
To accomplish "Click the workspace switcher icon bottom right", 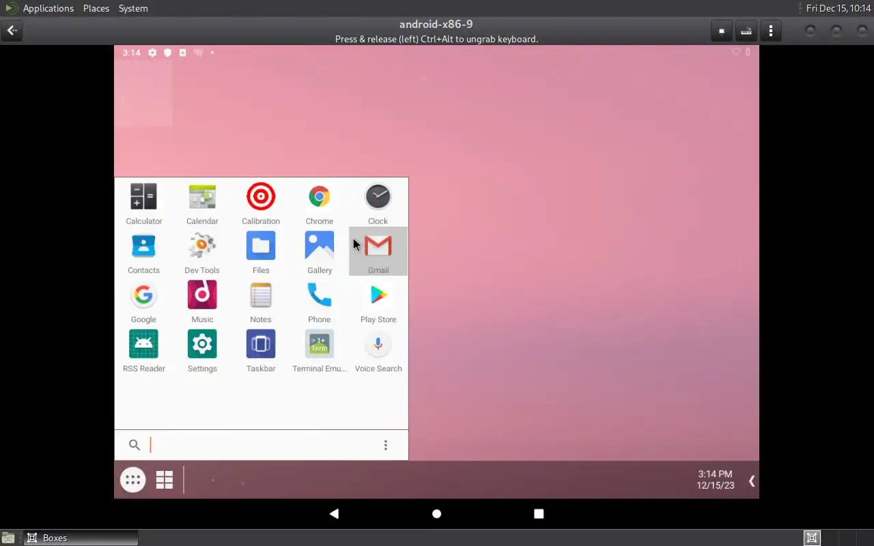I will coord(812,538).
